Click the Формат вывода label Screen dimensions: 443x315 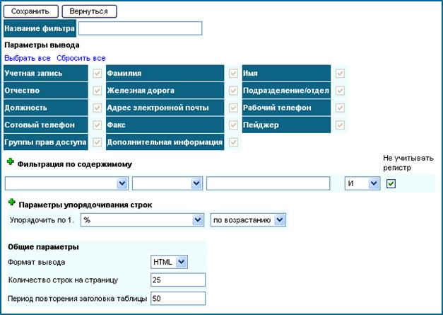pyautogui.click(x=37, y=263)
